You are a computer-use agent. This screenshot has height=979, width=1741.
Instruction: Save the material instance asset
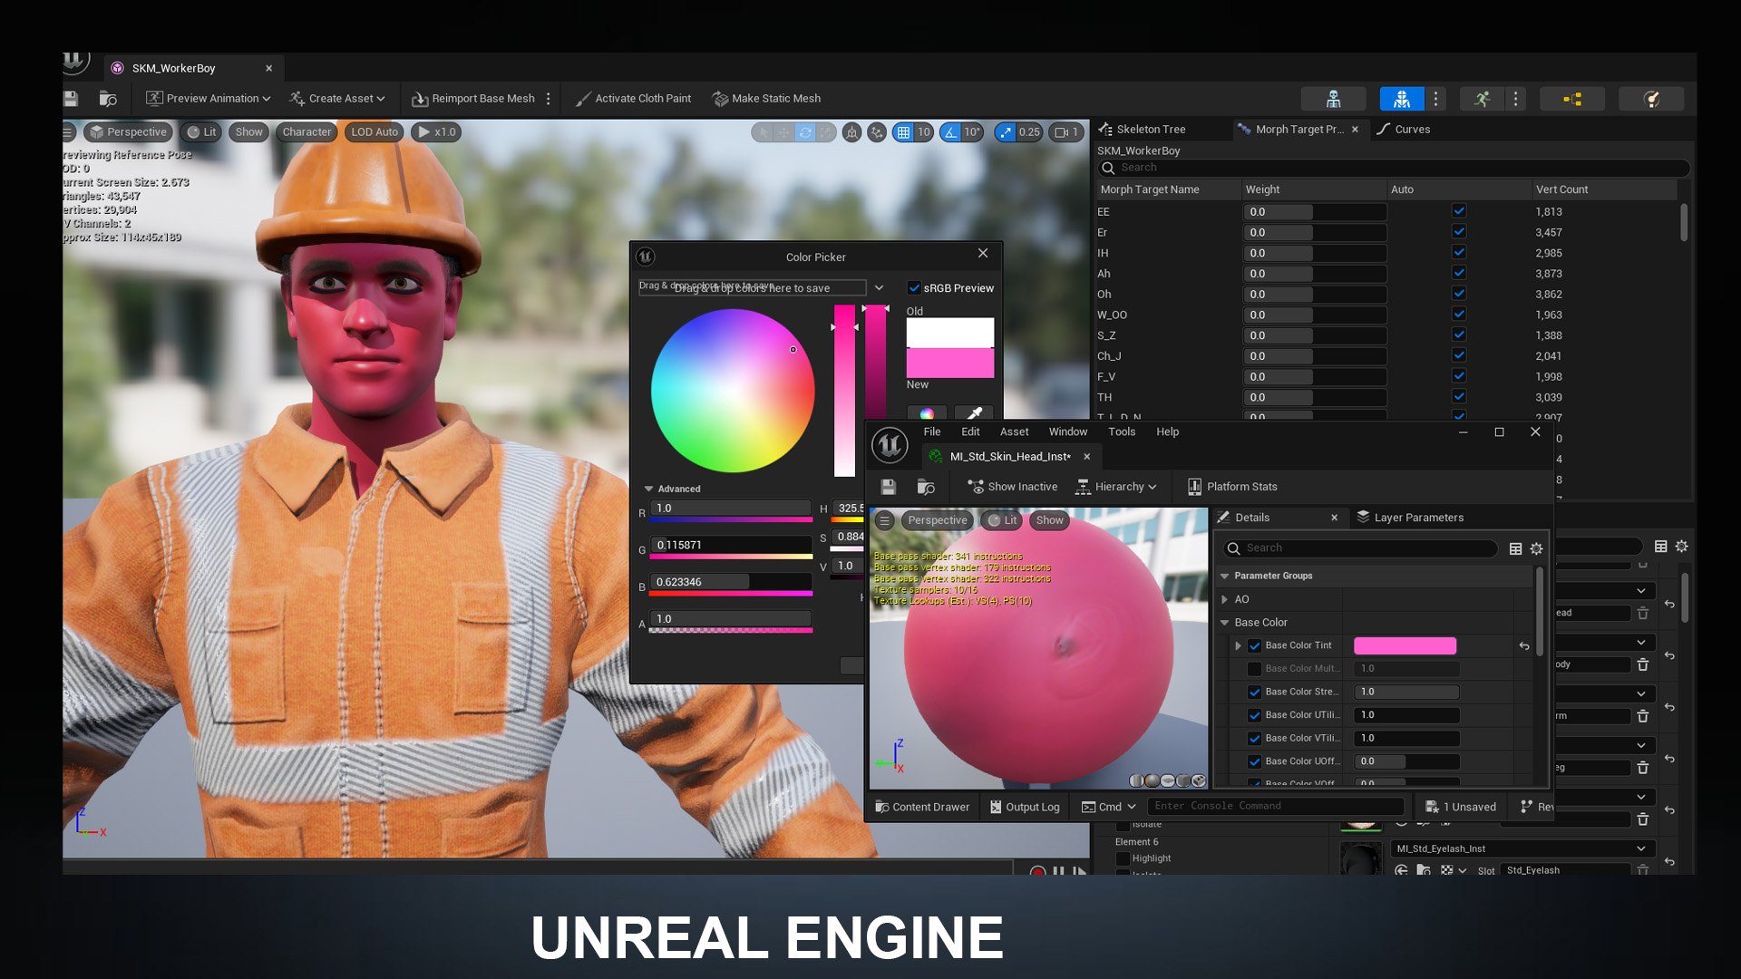pyautogui.click(x=888, y=487)
